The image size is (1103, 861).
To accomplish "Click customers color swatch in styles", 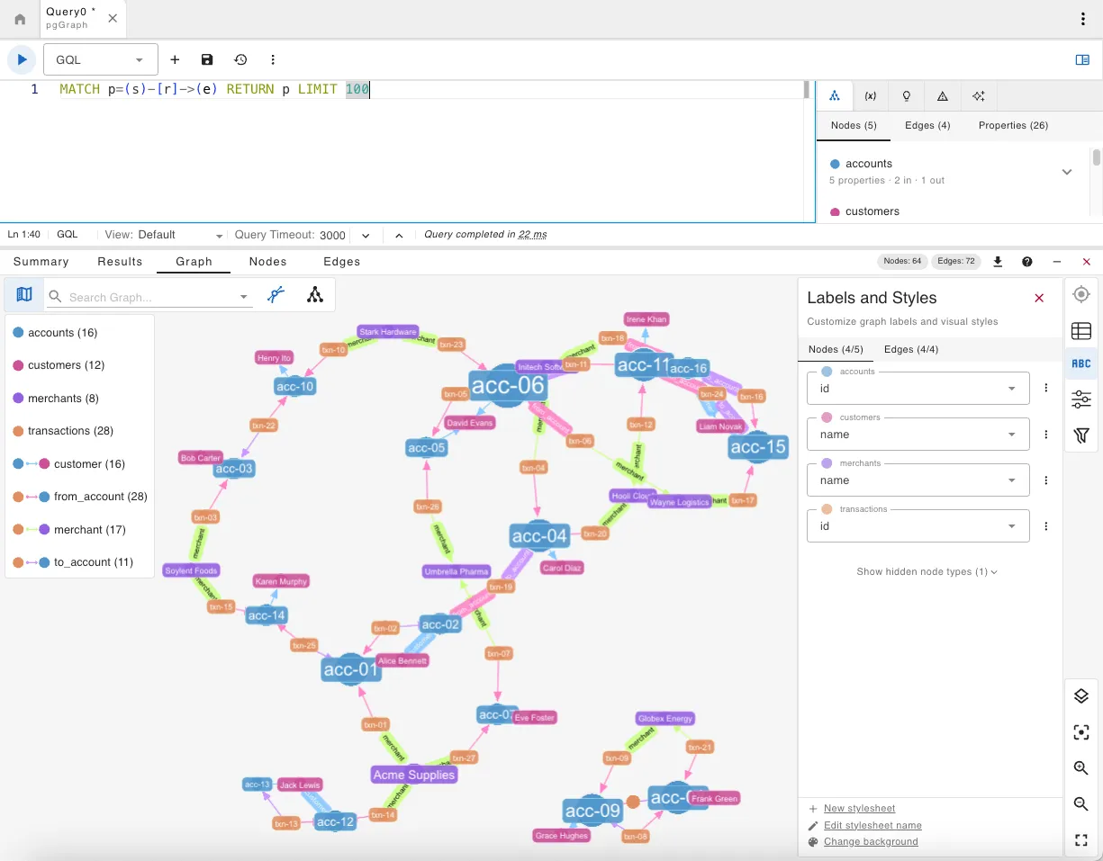I will pyautogui.click(x=827, y=417).
